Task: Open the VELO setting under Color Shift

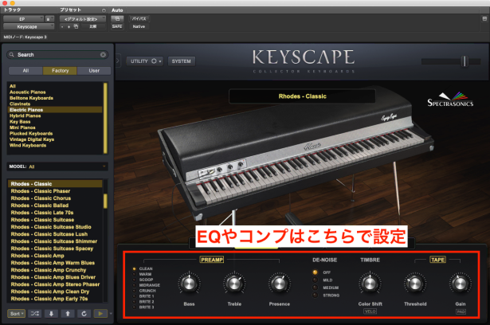Action: click(x=370, y=311)
